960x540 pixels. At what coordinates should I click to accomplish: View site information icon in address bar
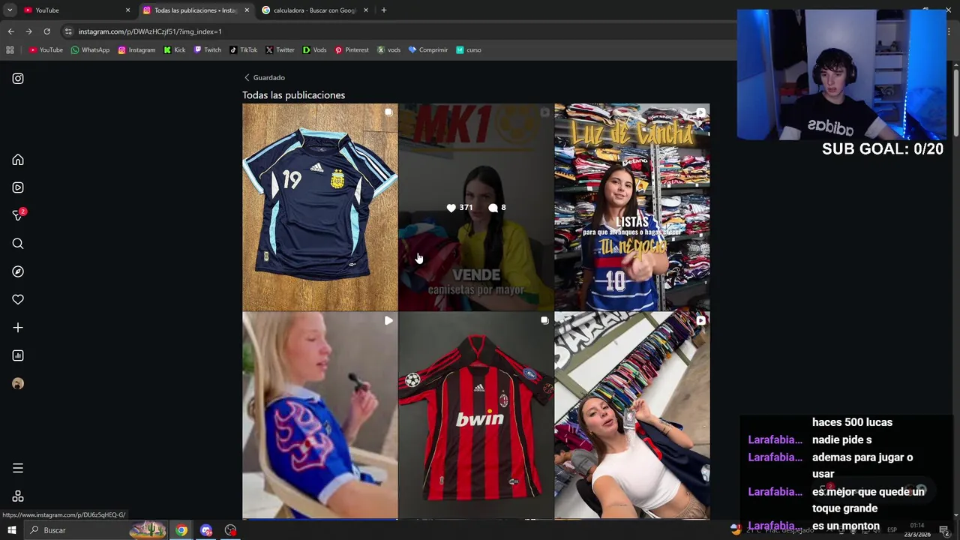[68, 31]
